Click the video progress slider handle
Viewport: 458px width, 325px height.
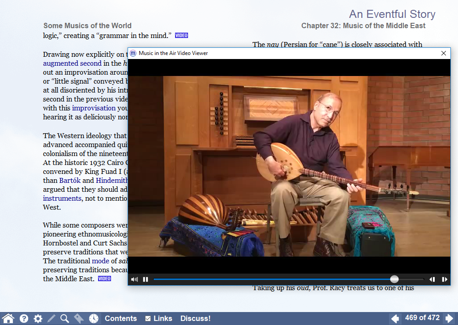click(x=394, y=279)
